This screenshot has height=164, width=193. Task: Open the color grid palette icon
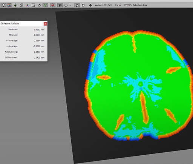9,5
